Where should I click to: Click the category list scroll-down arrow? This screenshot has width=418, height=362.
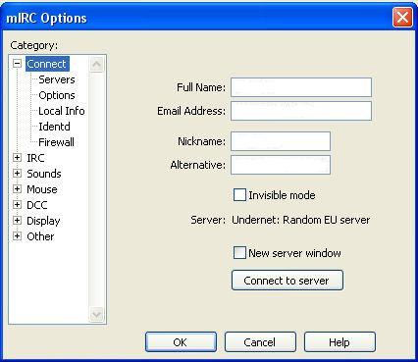(96, 315)
